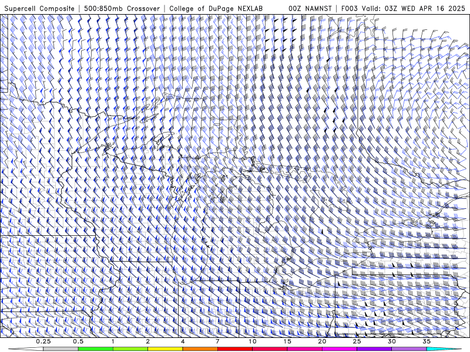Select the bright green color bar segment

pyautogui.click(x=96, y=349)
